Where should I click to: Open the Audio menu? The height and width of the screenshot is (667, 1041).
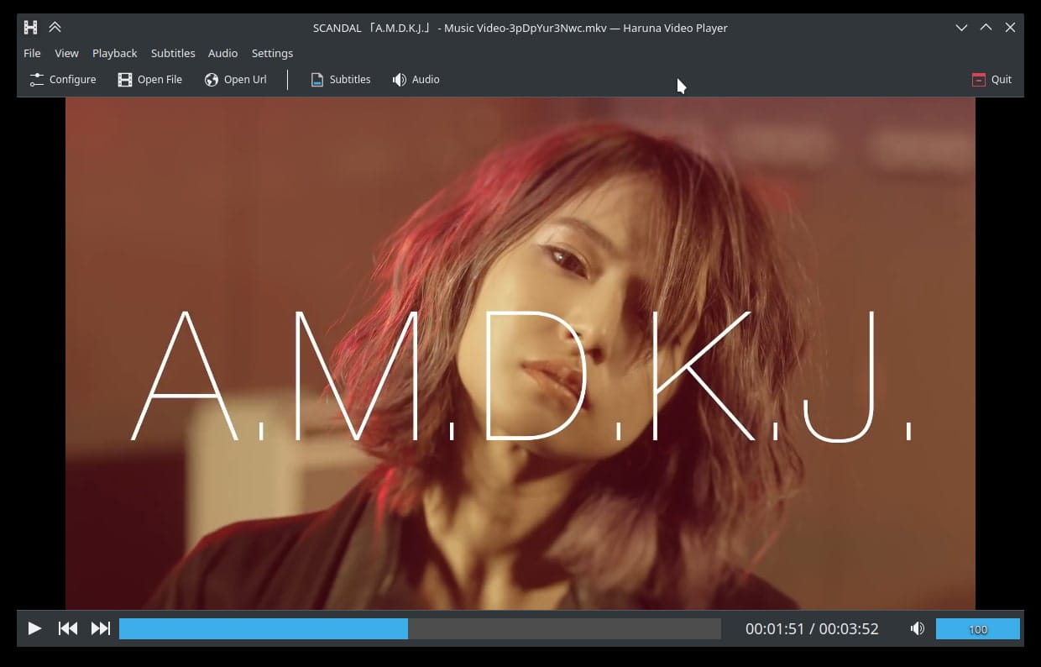click(x=222, y=53)
